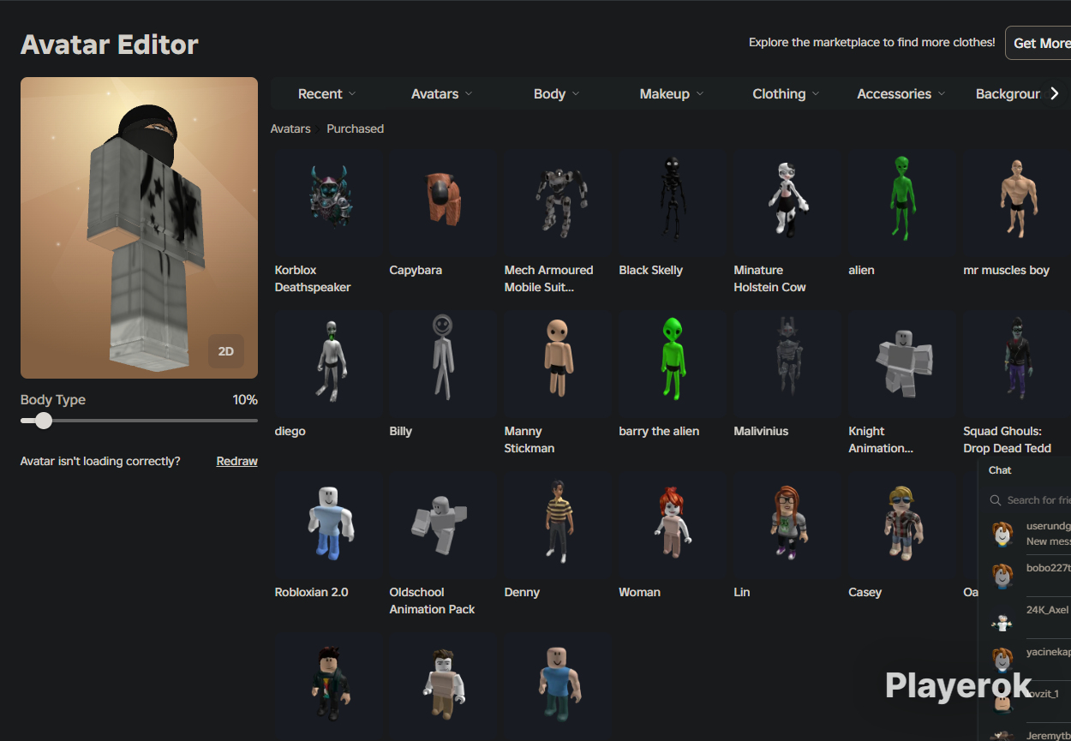Select the dark-haired avatar in bottom row
The image size is (1071, 741).
[x=328, y=684]
